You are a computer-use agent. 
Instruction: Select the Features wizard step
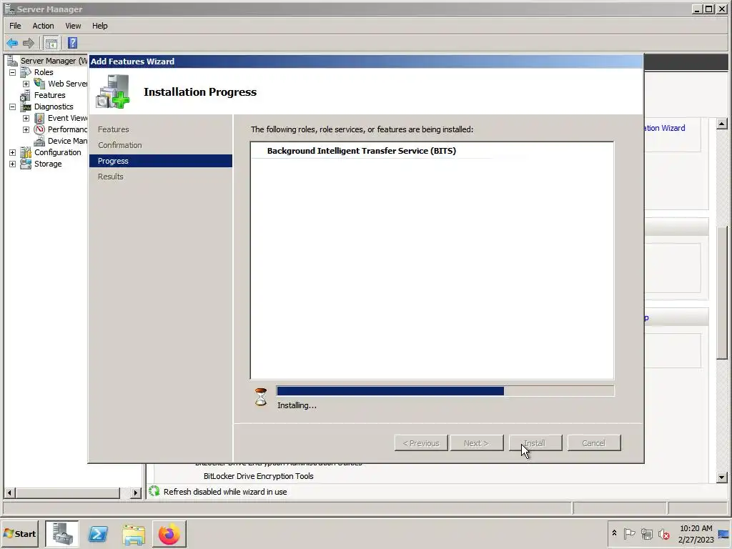pos(114,129)
